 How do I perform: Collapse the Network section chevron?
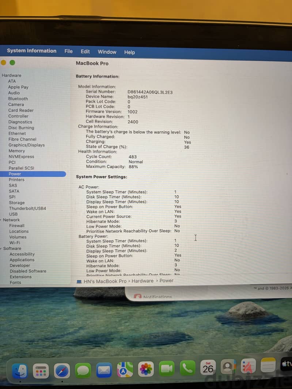(x=1, y=220)
